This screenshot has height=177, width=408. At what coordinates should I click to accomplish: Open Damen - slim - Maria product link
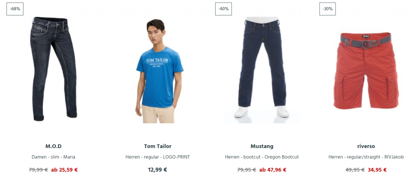53,157
